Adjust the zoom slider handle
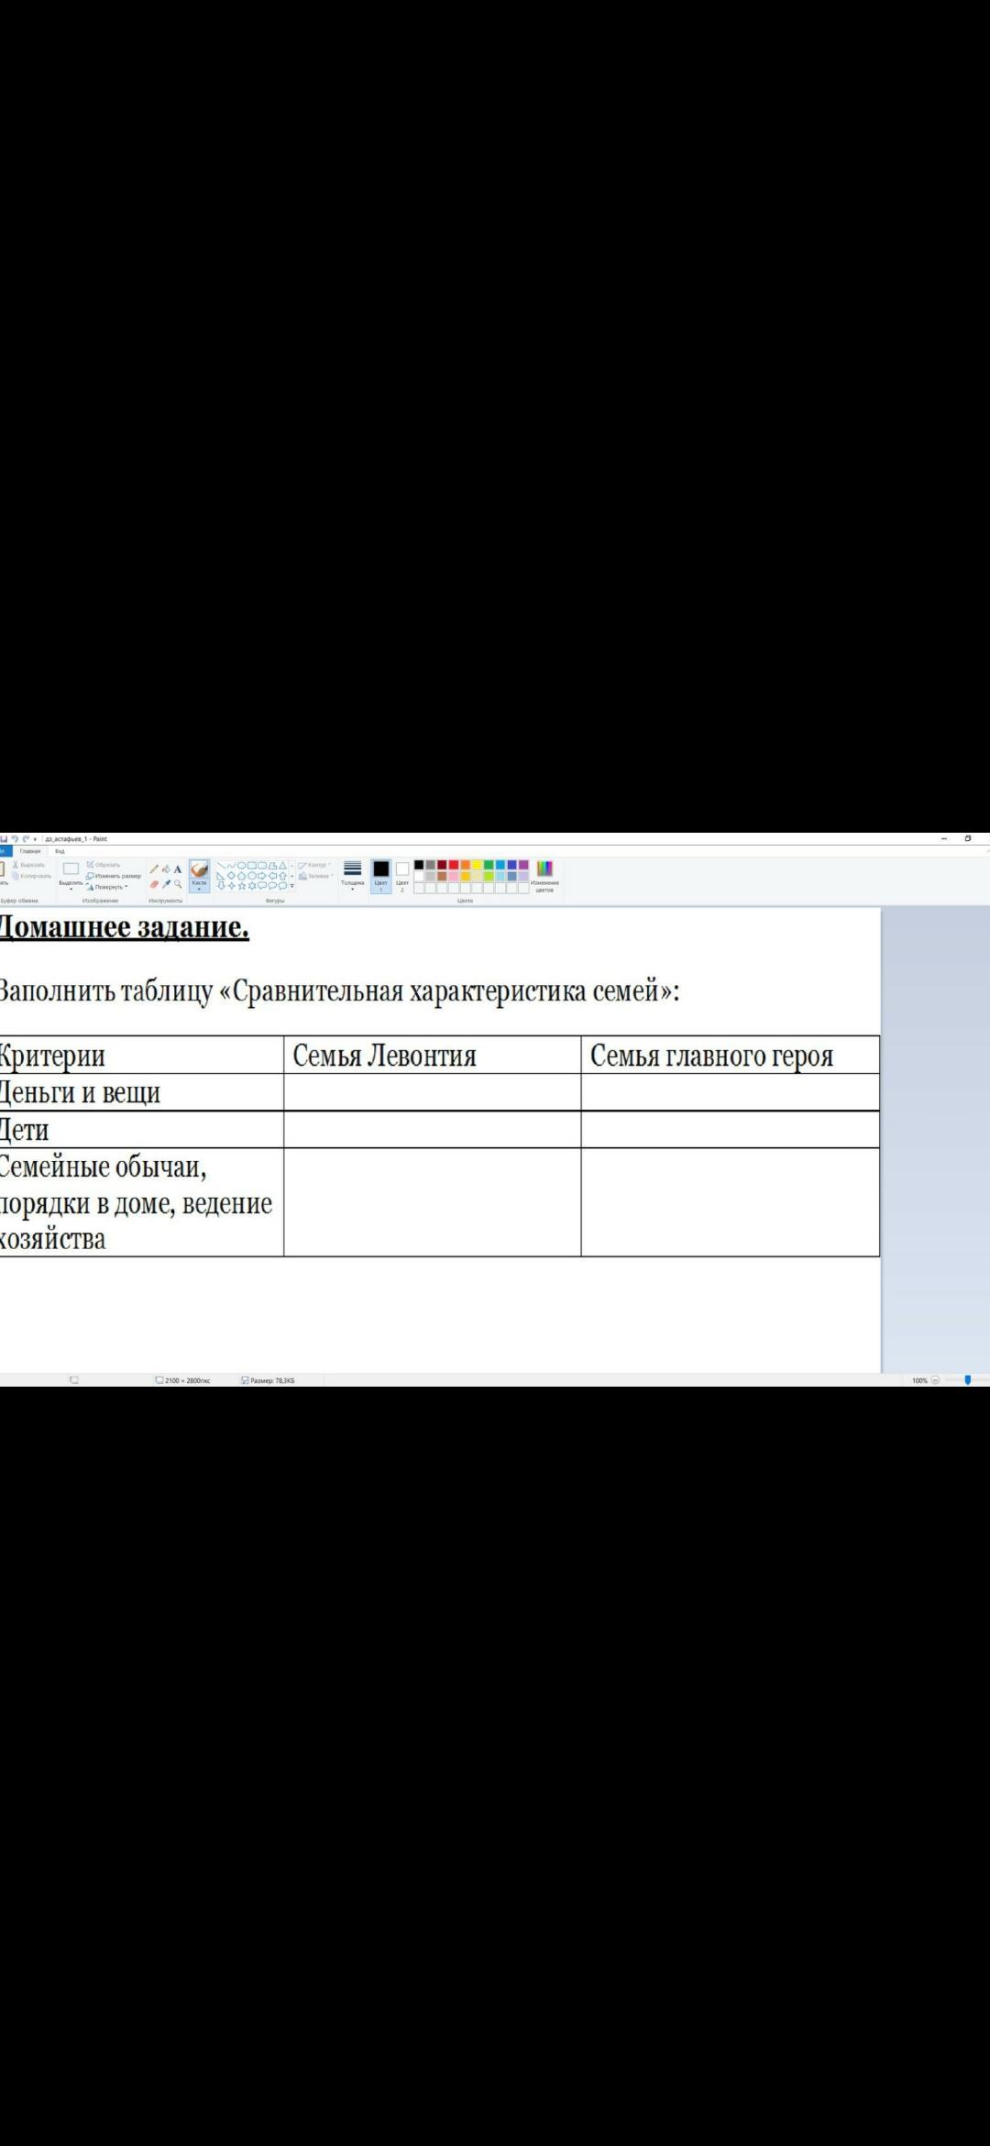990x2146 pixels. (x=968, y=1380)
